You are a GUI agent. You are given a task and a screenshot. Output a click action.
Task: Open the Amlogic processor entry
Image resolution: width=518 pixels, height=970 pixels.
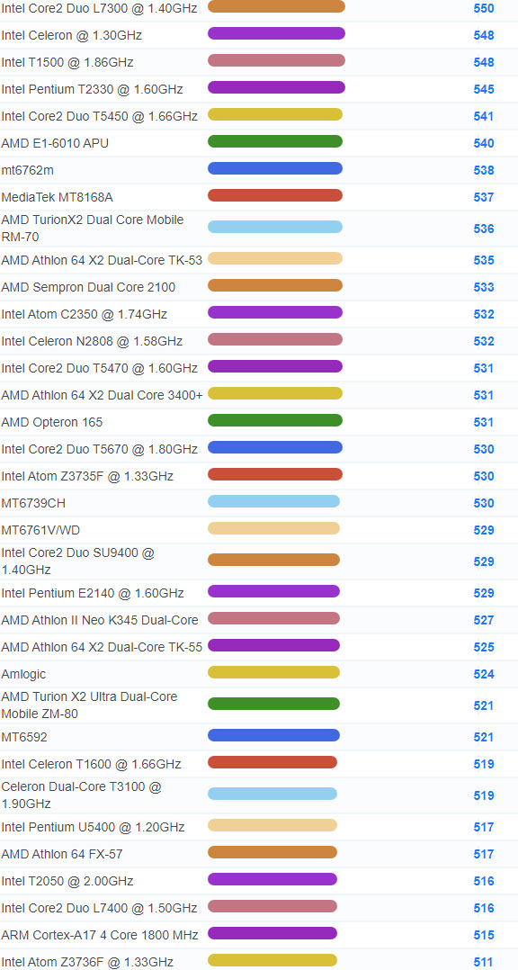23,674
